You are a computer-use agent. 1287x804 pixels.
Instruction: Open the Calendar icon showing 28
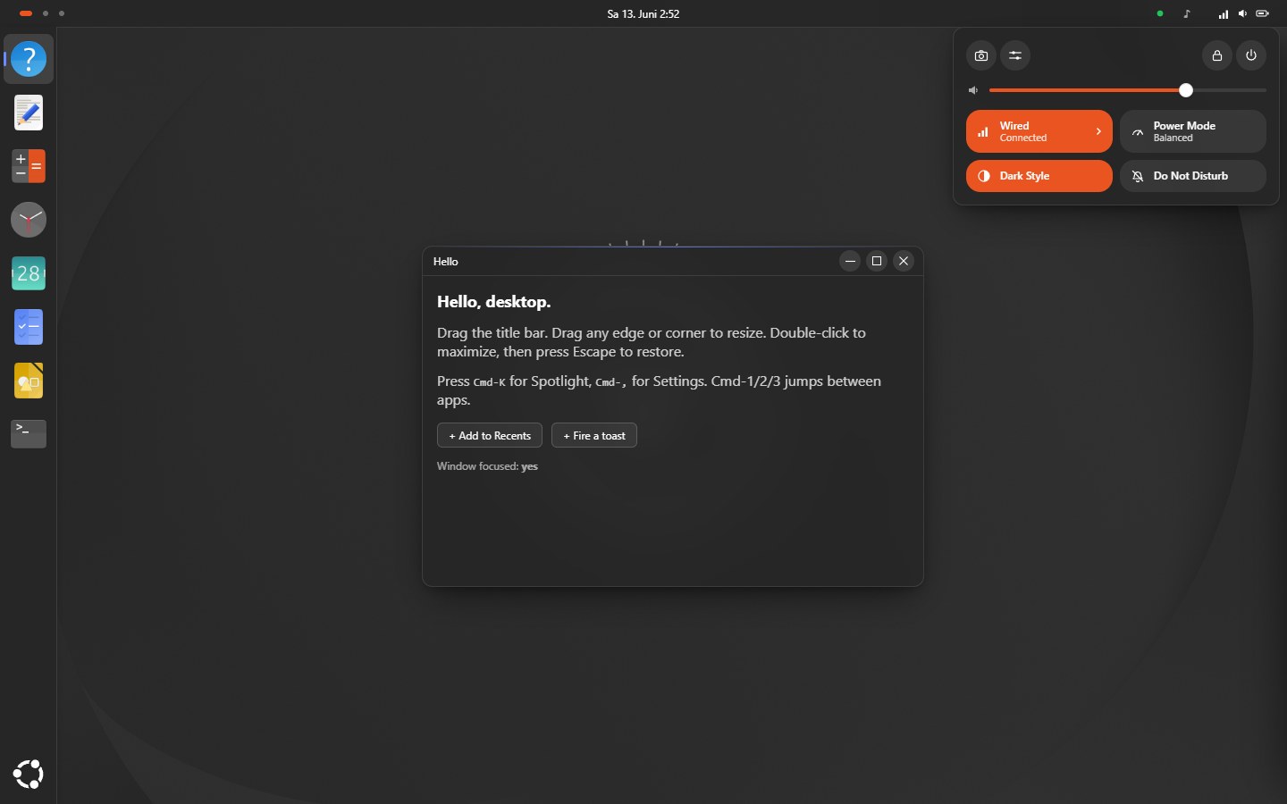click(x=29, y=273)
